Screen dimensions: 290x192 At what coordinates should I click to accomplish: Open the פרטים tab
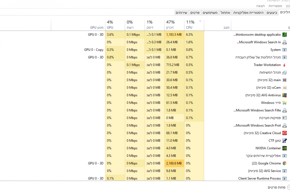(195, 12)
